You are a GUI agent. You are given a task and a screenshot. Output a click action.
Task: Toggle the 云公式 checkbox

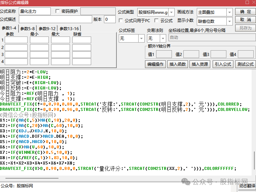(156, 20)
